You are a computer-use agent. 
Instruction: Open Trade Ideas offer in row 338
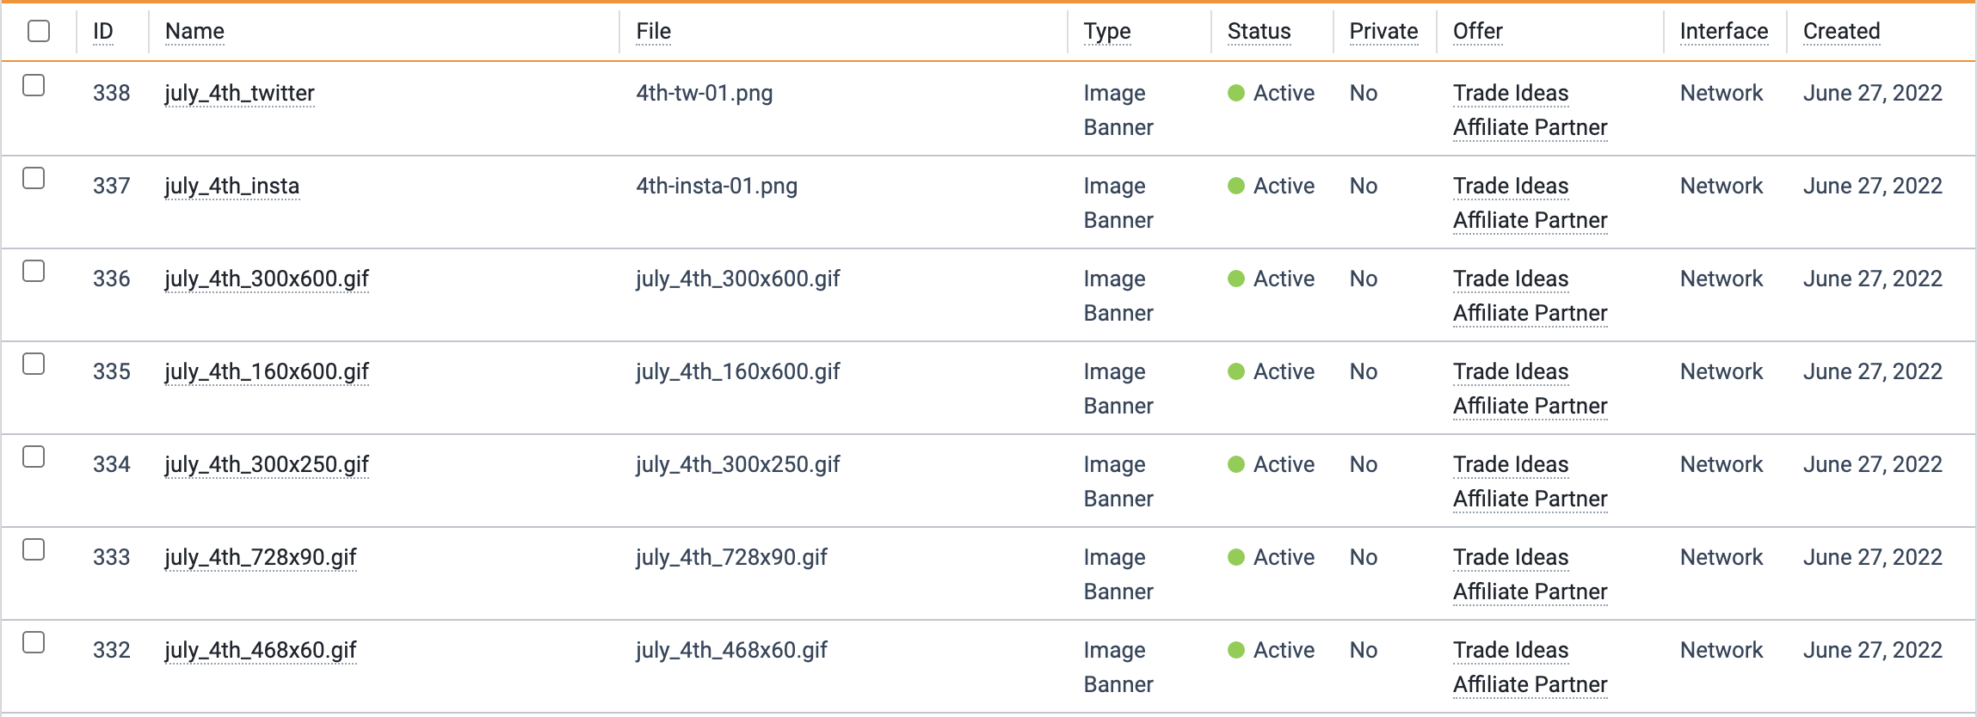click(x=1530, y=110)
